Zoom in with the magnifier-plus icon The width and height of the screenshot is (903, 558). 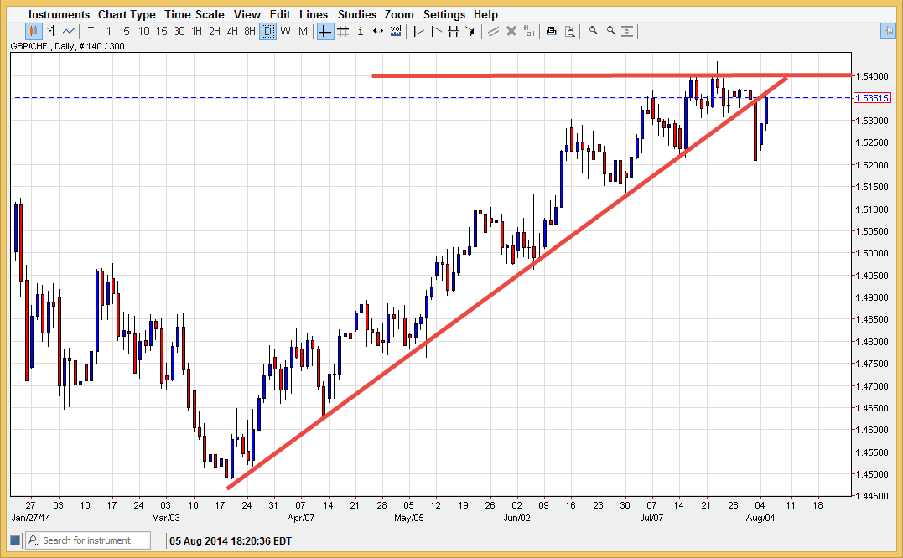click(591, 31)
